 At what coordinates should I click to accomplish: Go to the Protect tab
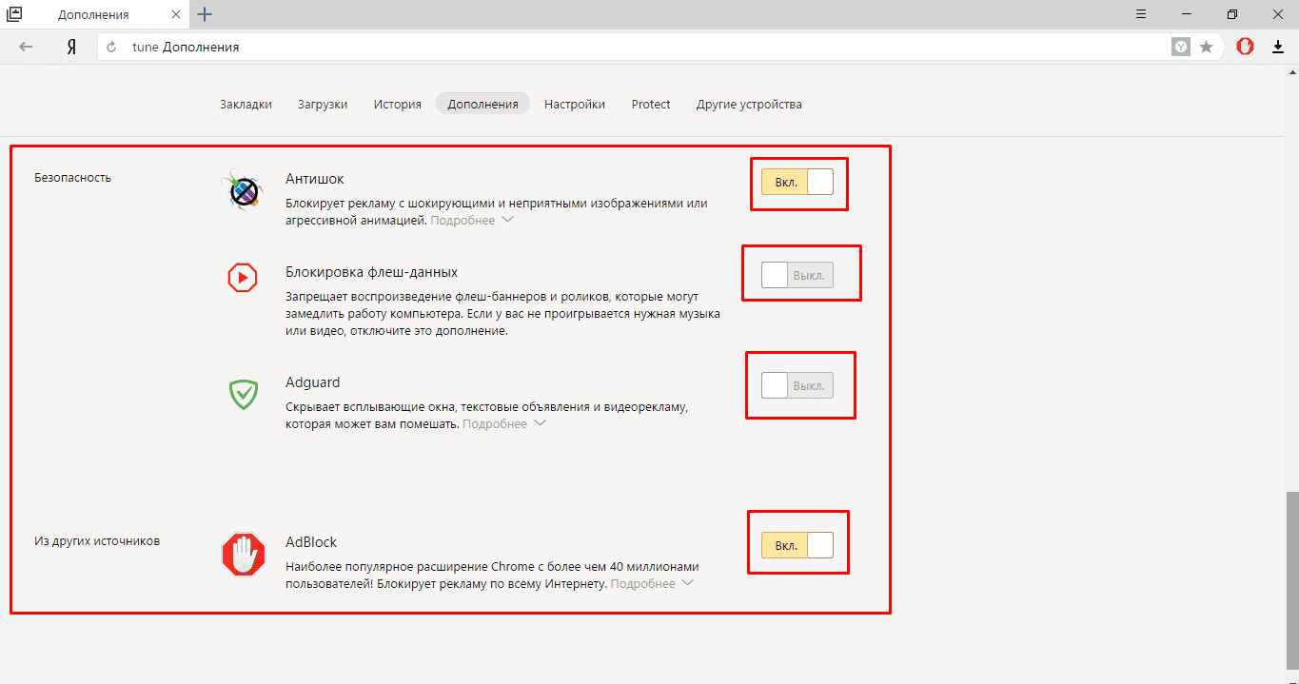coord(651,104)
